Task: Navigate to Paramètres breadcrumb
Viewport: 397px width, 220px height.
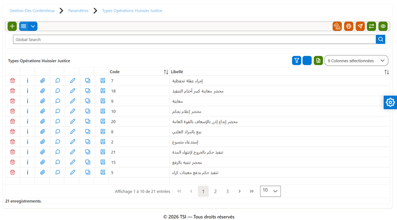Action: tap(78, 11)
